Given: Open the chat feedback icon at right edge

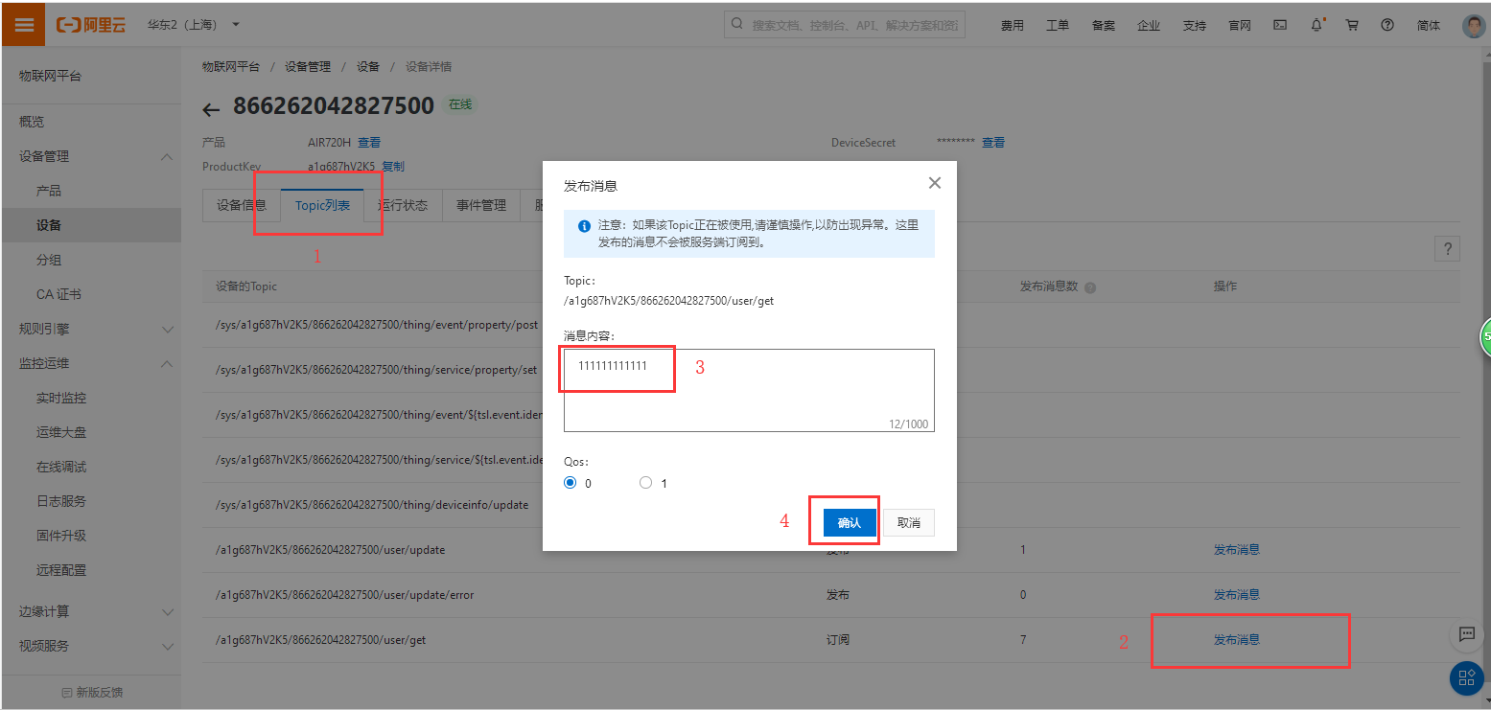Looking at the screenshot, I should 1466,634.
